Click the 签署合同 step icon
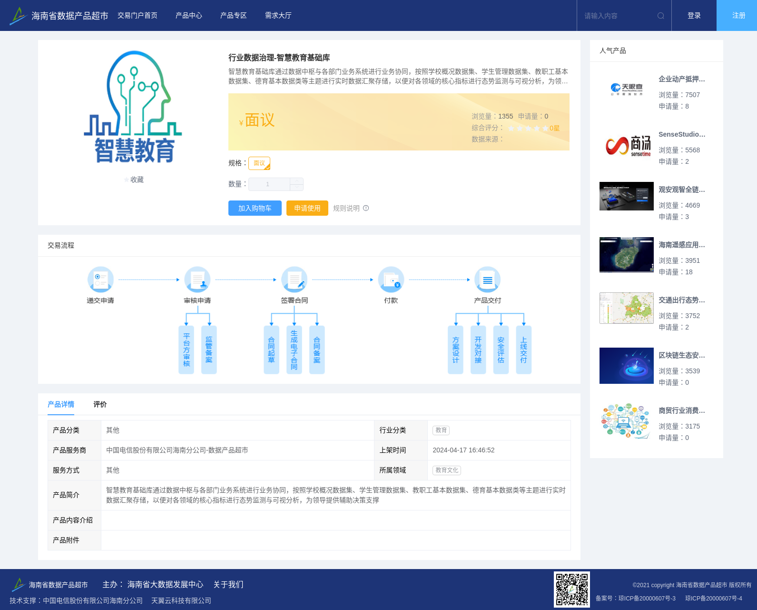Screen dimensions: 757x610 pyautogui.click(x=294, y=280)
